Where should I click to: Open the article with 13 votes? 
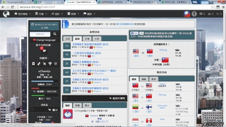coord(90,44)
